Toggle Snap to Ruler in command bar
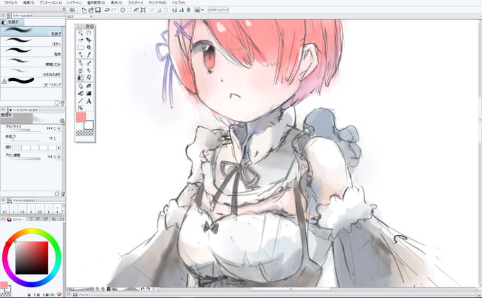 (174, 10)
